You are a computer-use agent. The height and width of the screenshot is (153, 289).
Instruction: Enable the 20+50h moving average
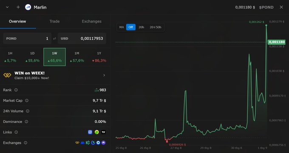click(x=156, y=27)
